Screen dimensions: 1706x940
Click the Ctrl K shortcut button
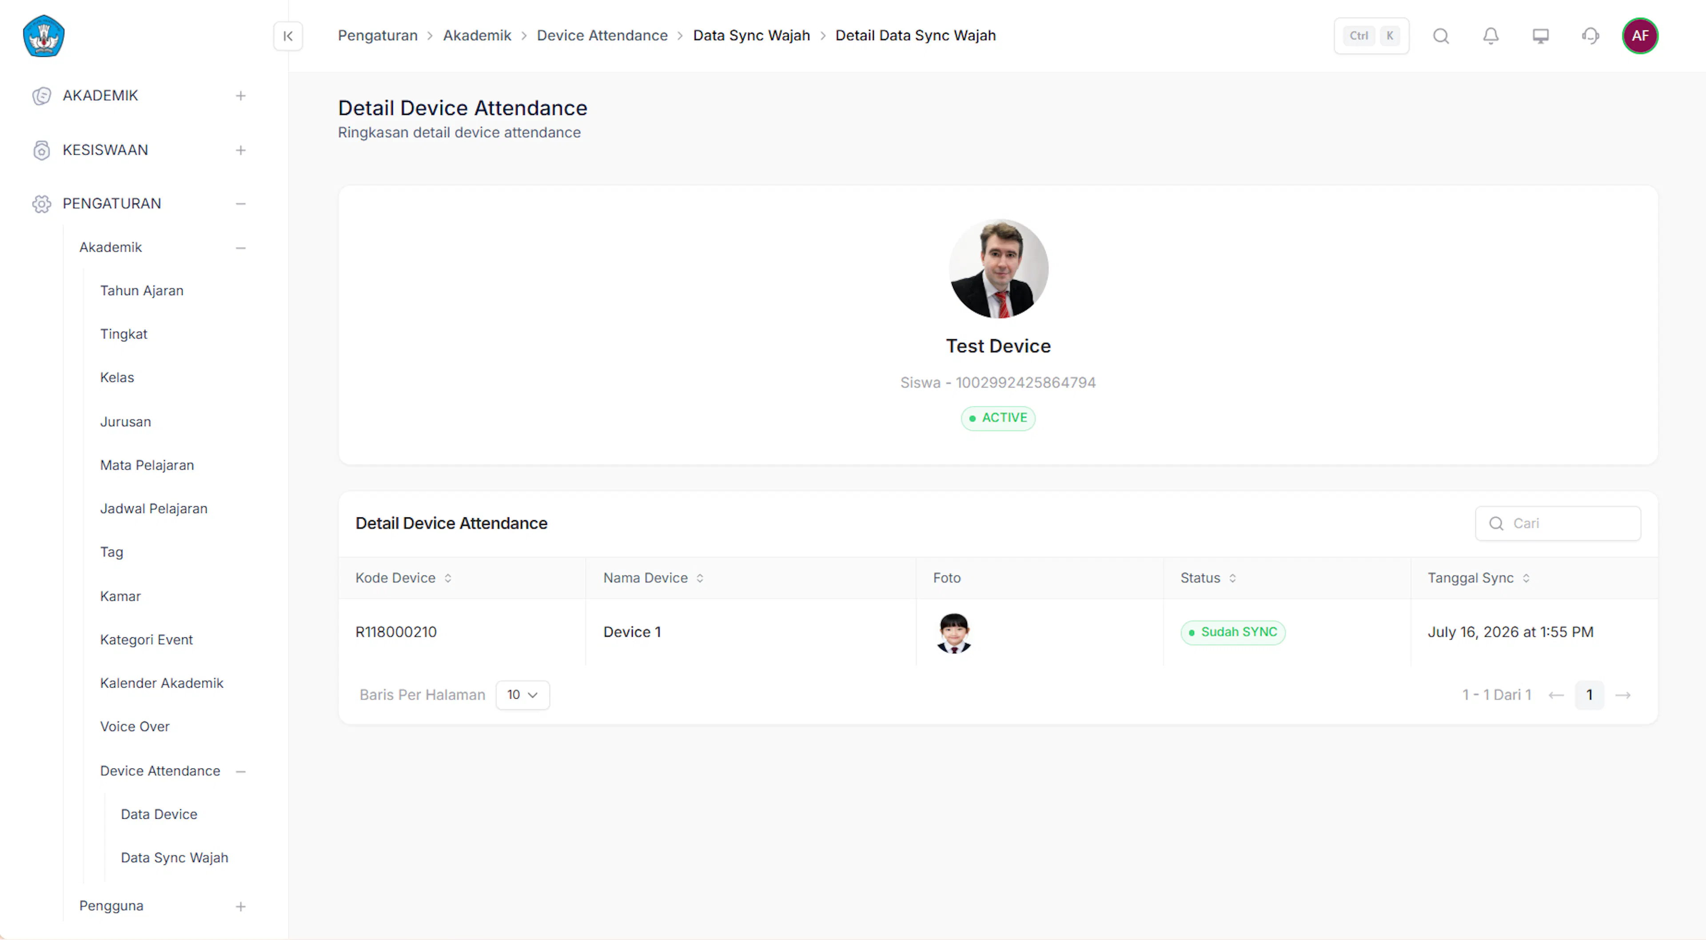click(x=1371, y=36)
